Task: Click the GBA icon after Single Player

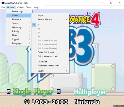Action: pos(59,92)
